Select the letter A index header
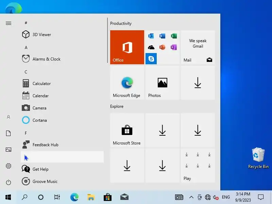The image size is (272, 204). (26, 47)
